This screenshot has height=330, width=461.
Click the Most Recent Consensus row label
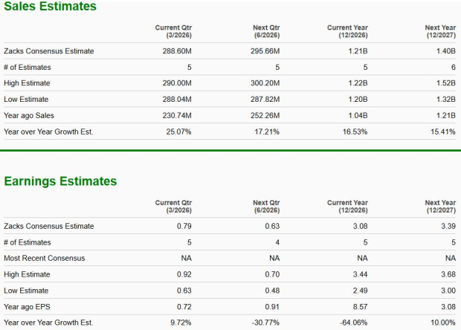(x=44, y=258)
